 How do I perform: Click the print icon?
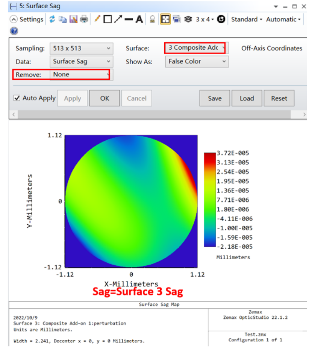(x=84, y=20)
